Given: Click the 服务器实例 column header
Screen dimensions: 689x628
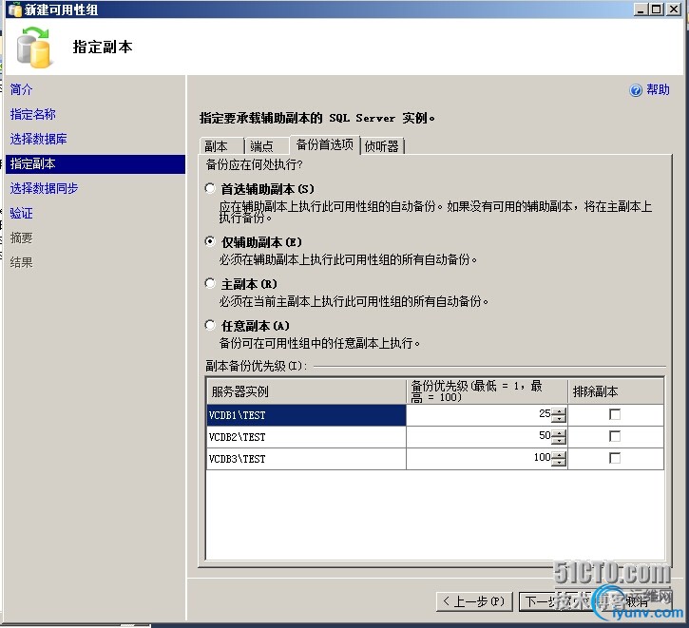Looking at the screenshot, I should [306, 391].
